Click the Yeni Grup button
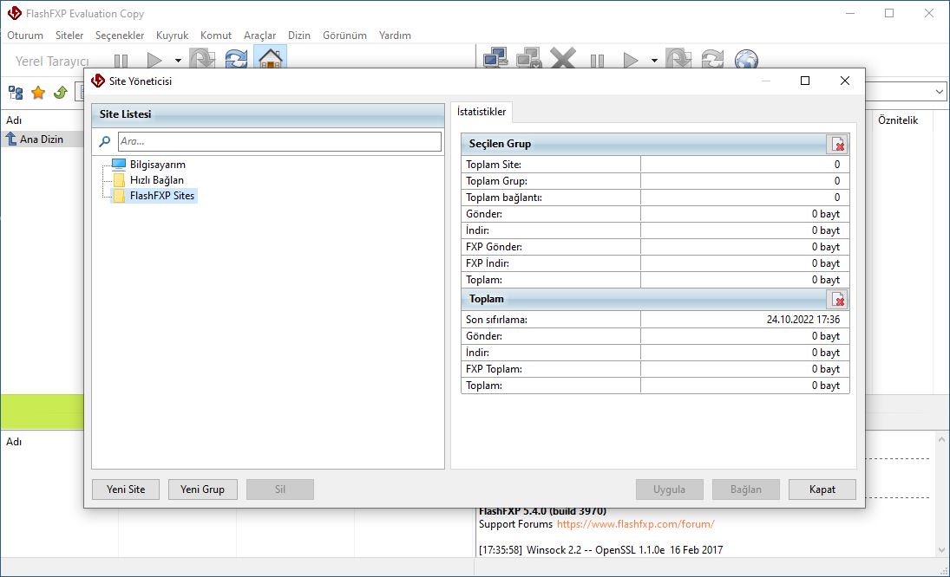The height and width of the screenshot is (577, 950). (x=202, y=489)
